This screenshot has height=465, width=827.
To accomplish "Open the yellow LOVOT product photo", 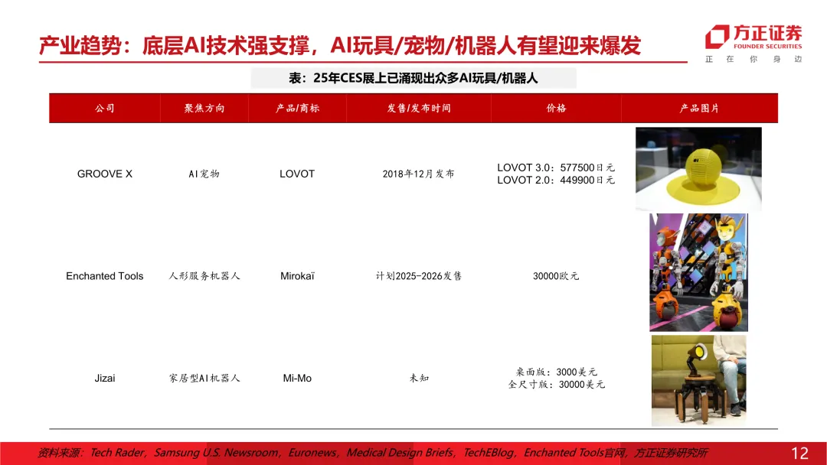I will tap(698, 168).
